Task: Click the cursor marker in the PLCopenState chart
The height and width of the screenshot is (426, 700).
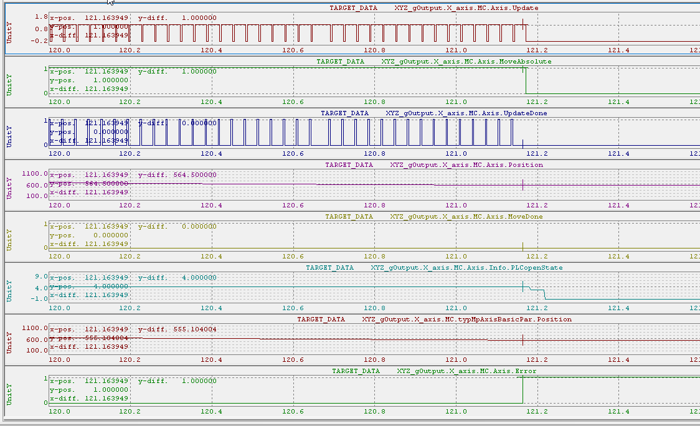Action: [523, 286]
